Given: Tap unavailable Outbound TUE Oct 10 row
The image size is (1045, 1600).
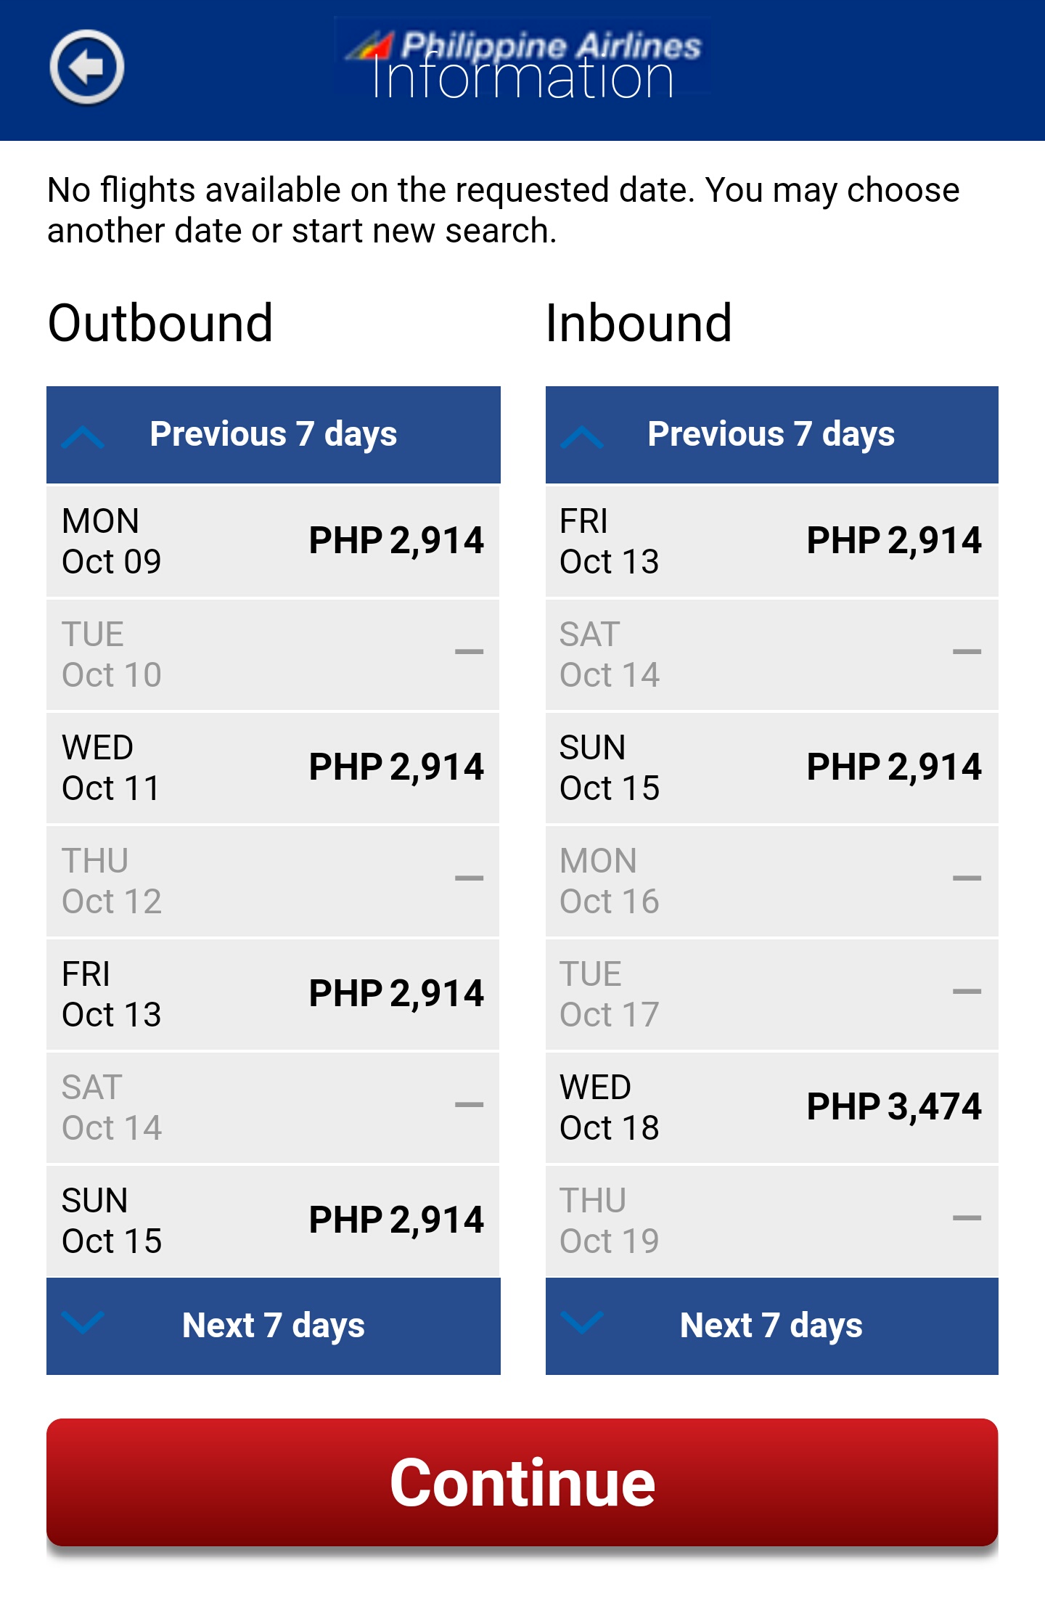Looking at the screenshot, I should (x=273, y=654).
